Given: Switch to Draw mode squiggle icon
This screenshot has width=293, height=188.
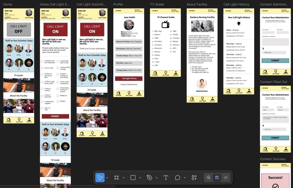Looking at the screenshot, I should pyautogui.click(x=208, y=178).
